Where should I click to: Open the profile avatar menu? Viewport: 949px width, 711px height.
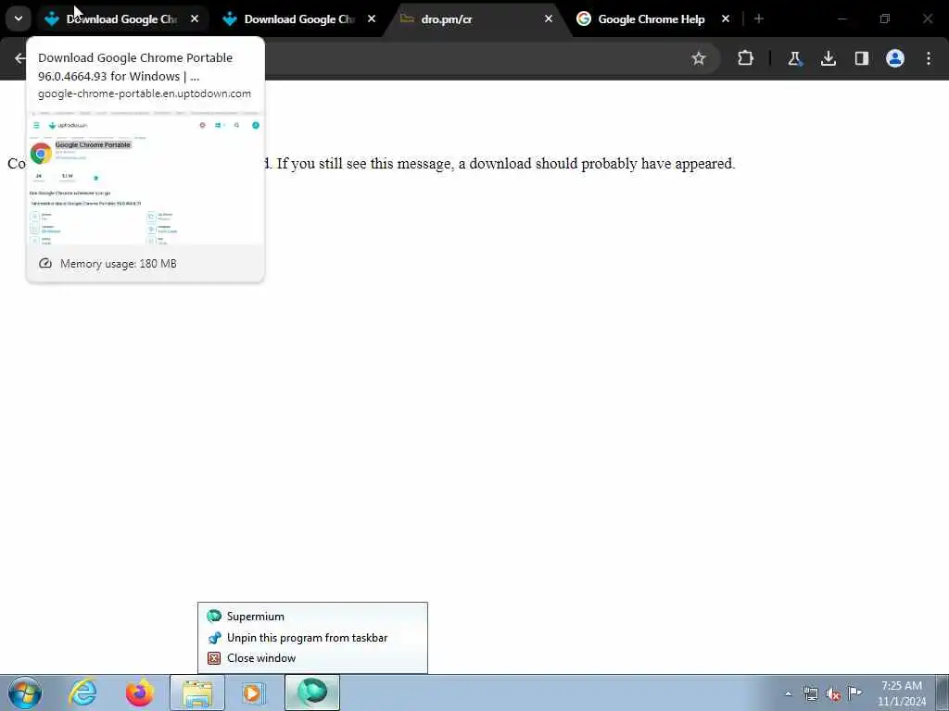coord(895,58)
